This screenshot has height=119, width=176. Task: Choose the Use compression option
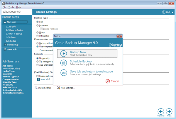(38, 47)
